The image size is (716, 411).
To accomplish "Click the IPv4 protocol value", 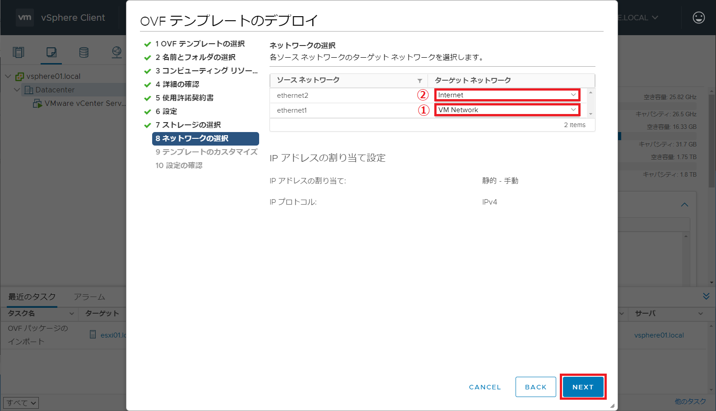I will 490,202.
